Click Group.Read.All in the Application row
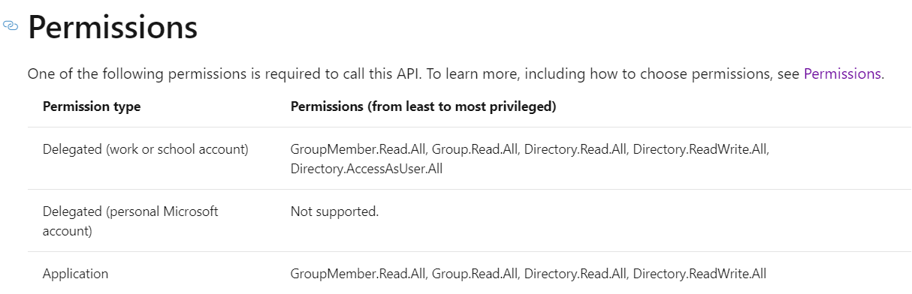Viewport: 912px width, 294px height. (x=475, y=274)
